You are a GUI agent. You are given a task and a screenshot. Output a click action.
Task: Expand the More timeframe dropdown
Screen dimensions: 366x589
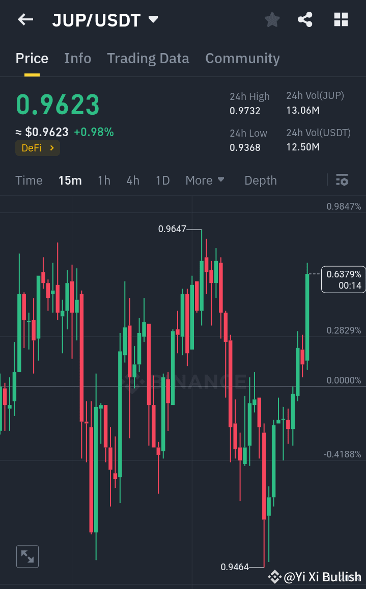(205, 180)
